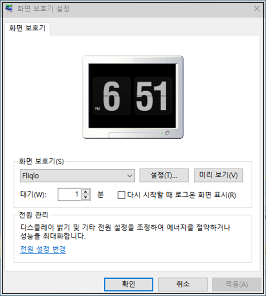Click the PM indicator in clock preview

point(98,109)
